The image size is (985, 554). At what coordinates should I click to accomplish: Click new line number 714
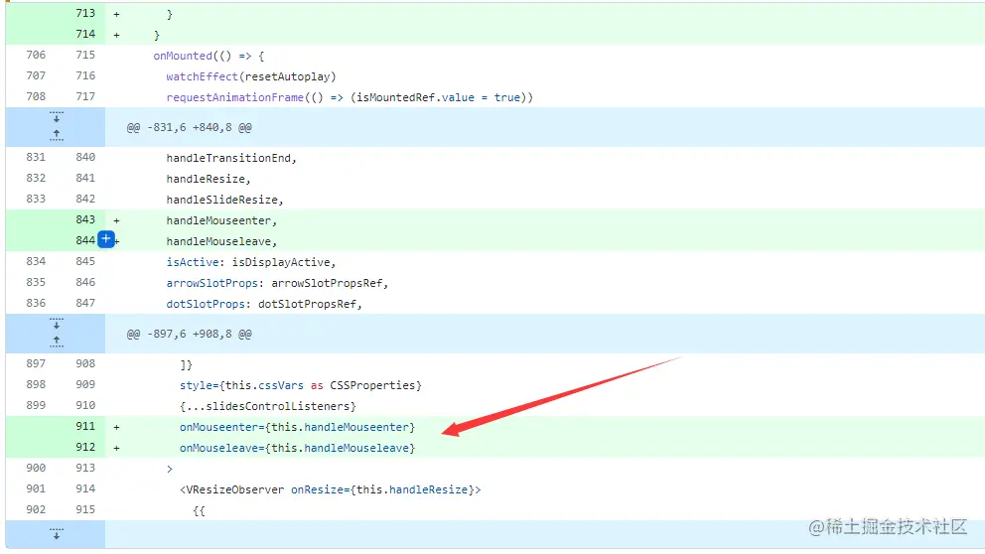pyautogui.click(x=85, y=34)
